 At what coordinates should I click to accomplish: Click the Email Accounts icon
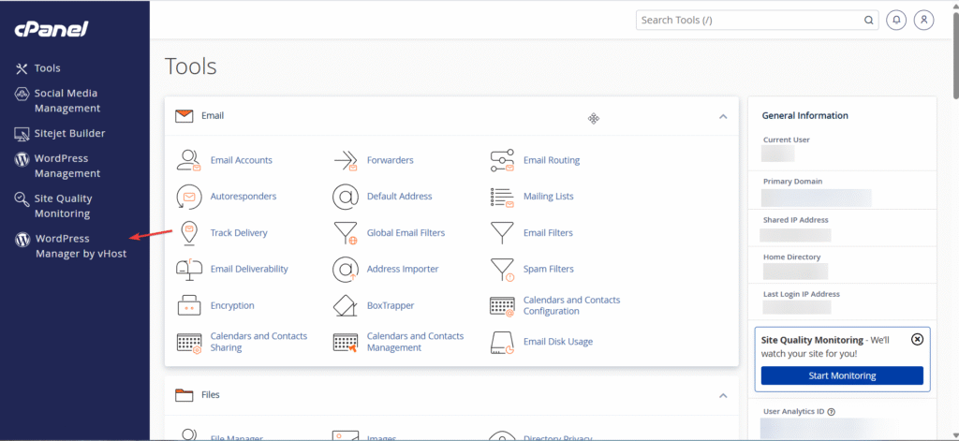pos(188,160)
